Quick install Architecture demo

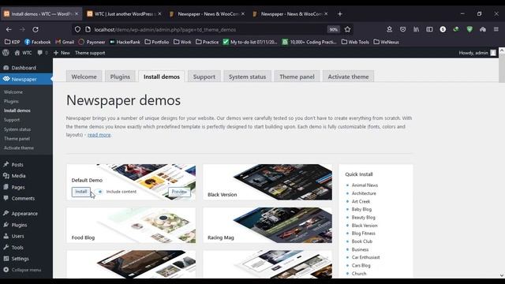(x=364, y=193)
